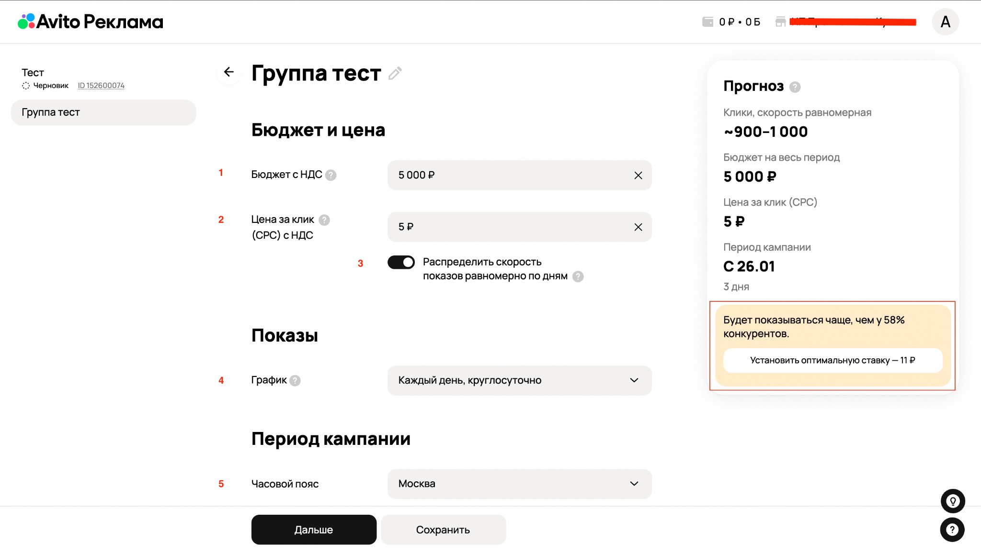
Task: Toggle the even impressions distribution switch
Action: pos(401,263)
